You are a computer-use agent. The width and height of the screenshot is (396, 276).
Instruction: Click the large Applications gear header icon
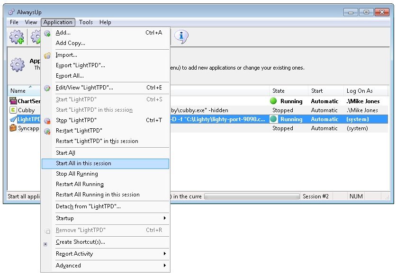tap(18, 65)
